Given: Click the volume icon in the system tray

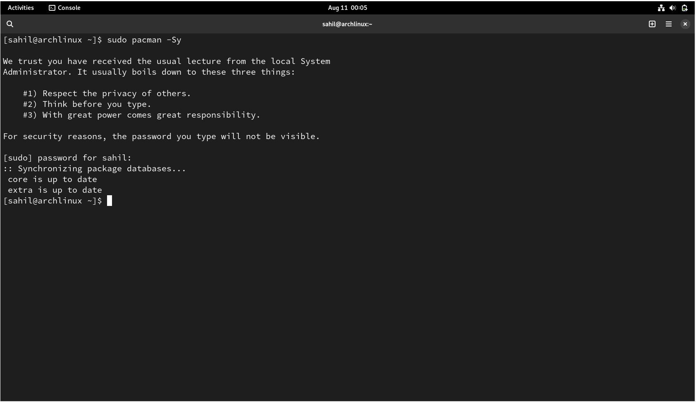Looking at the screenshot, I should (672, 7).
